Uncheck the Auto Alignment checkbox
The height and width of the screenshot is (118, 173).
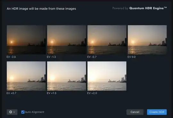(23, 112)
